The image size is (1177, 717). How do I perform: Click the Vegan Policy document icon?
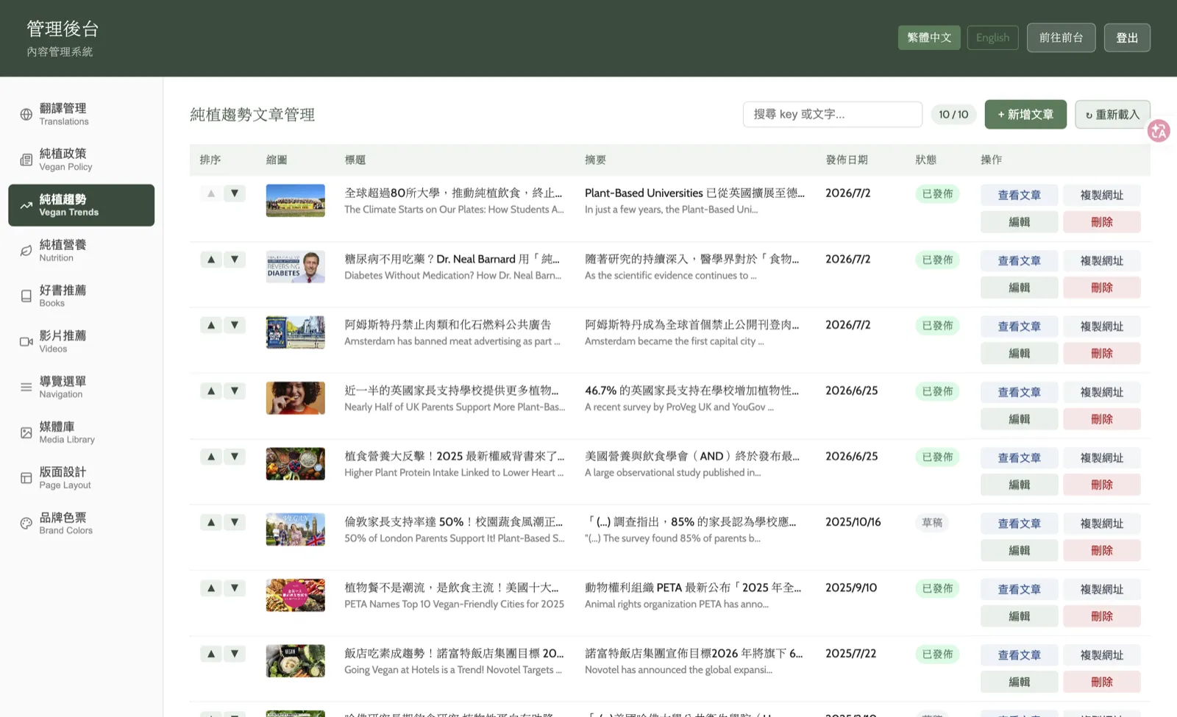click(x=26, y=160)
